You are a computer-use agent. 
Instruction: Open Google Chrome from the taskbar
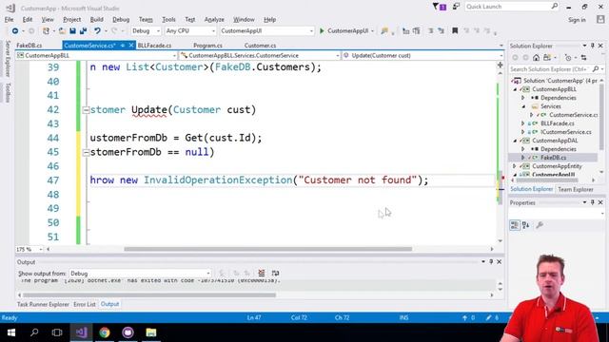[104, 332]
